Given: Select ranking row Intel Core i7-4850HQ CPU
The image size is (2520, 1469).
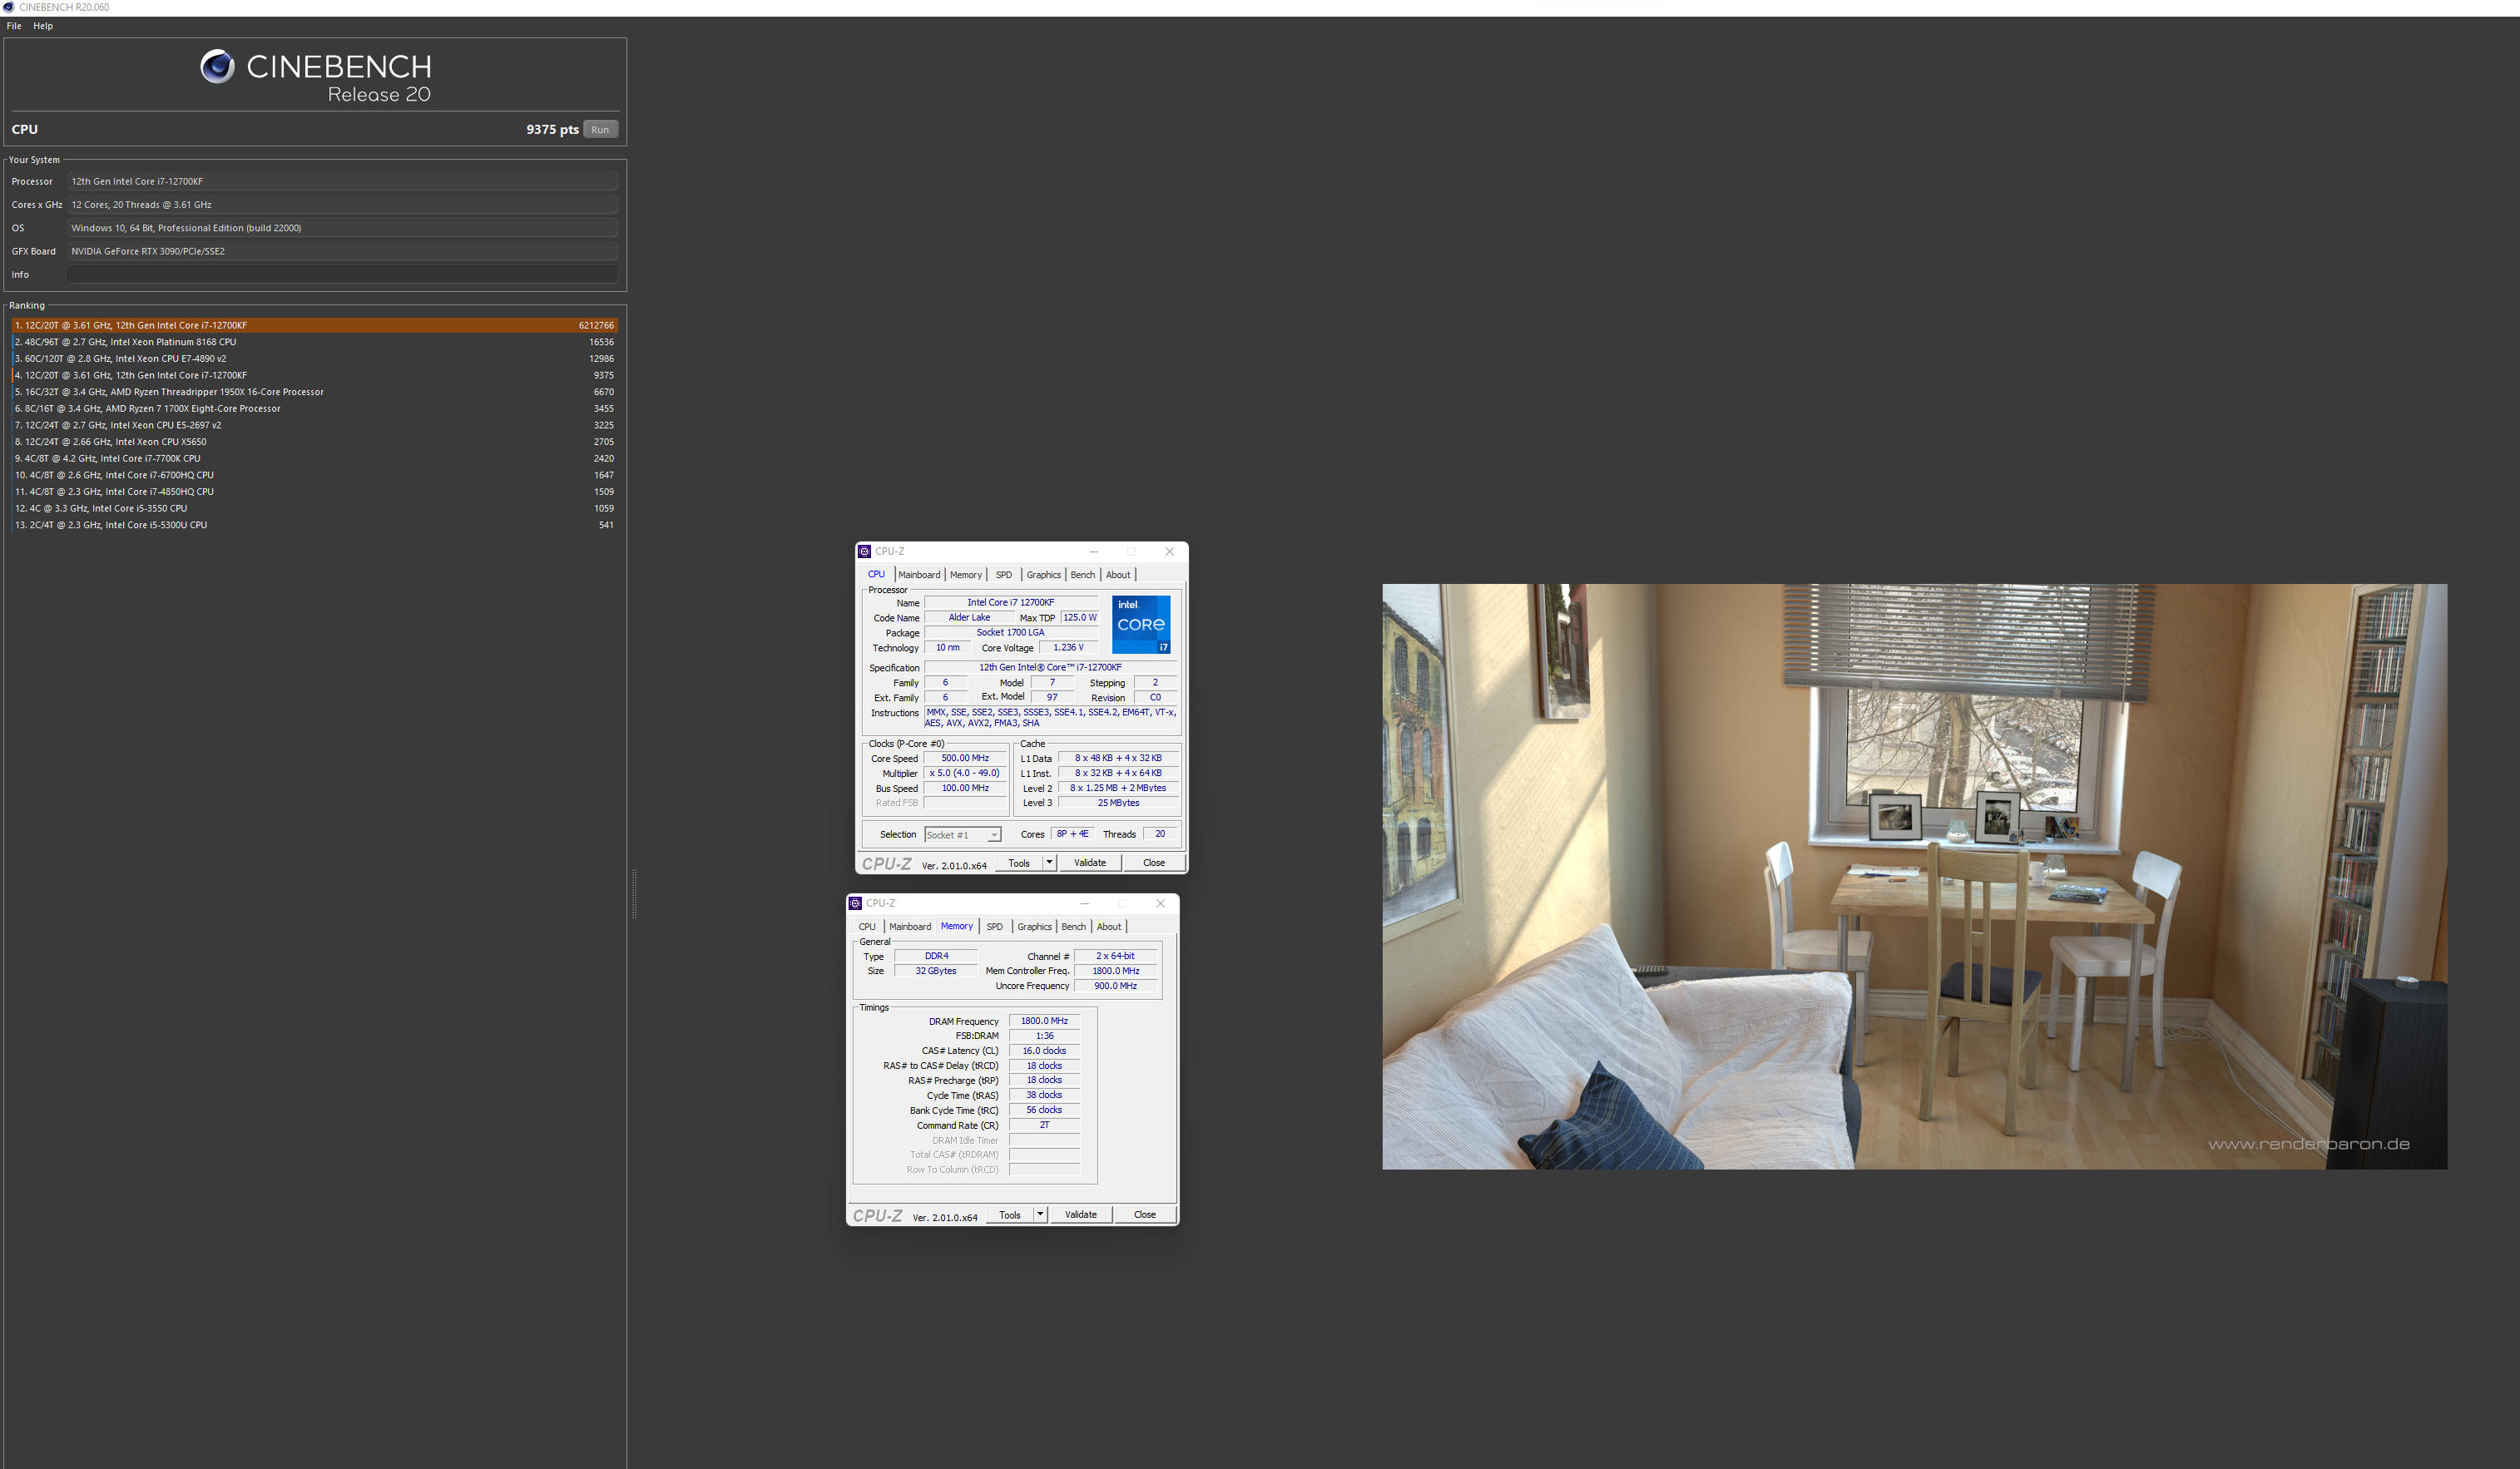Looking at the screenshot, I should 315,492.
